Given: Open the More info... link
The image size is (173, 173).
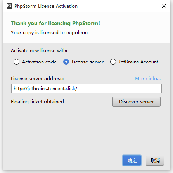Looking at the screenshot, I should (x=148, y=79).
